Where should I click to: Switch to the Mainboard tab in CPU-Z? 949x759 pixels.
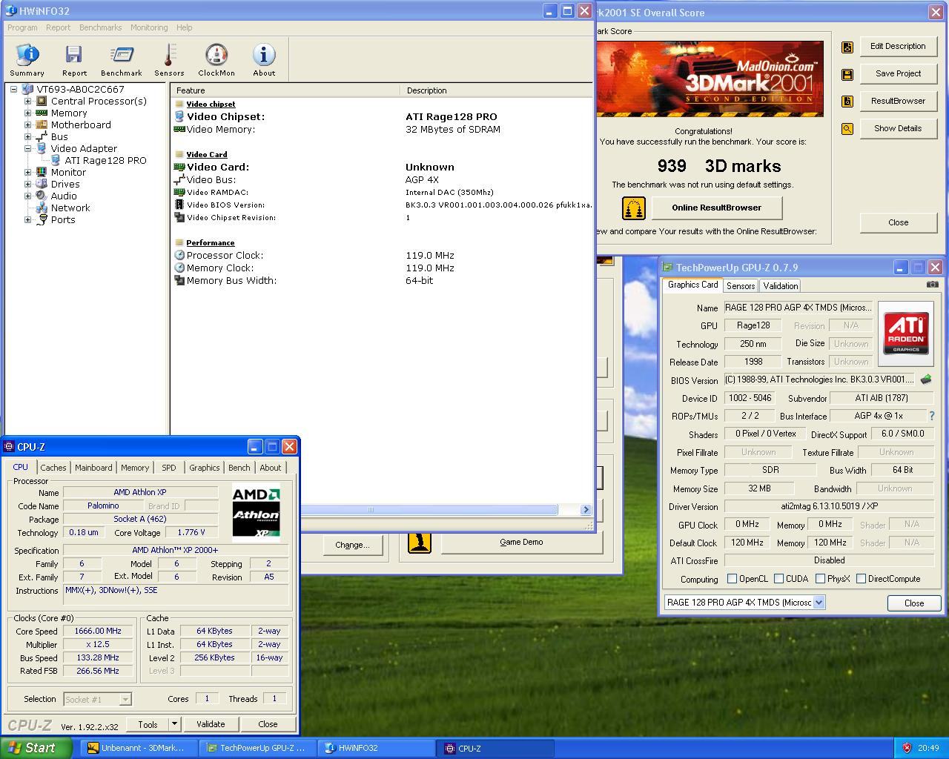93,468
